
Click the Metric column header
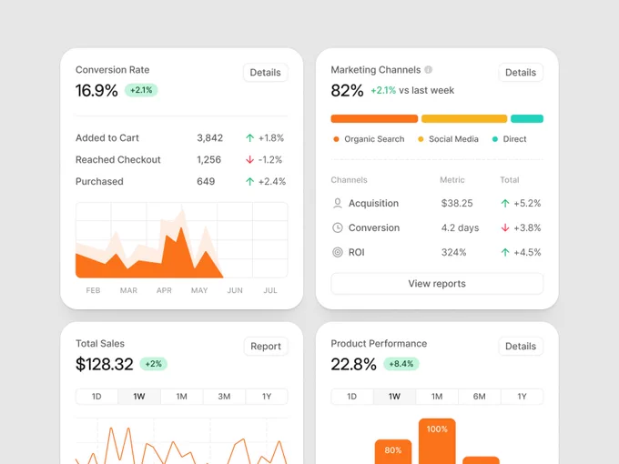tap(452, 180)
